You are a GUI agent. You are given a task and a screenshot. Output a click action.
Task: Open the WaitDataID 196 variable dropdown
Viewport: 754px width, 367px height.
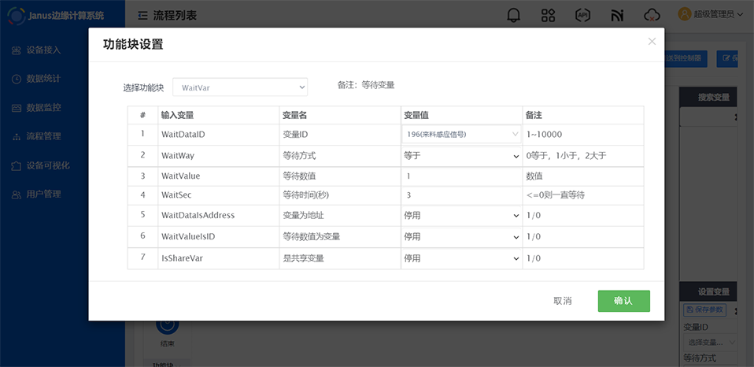coord(461,134)
